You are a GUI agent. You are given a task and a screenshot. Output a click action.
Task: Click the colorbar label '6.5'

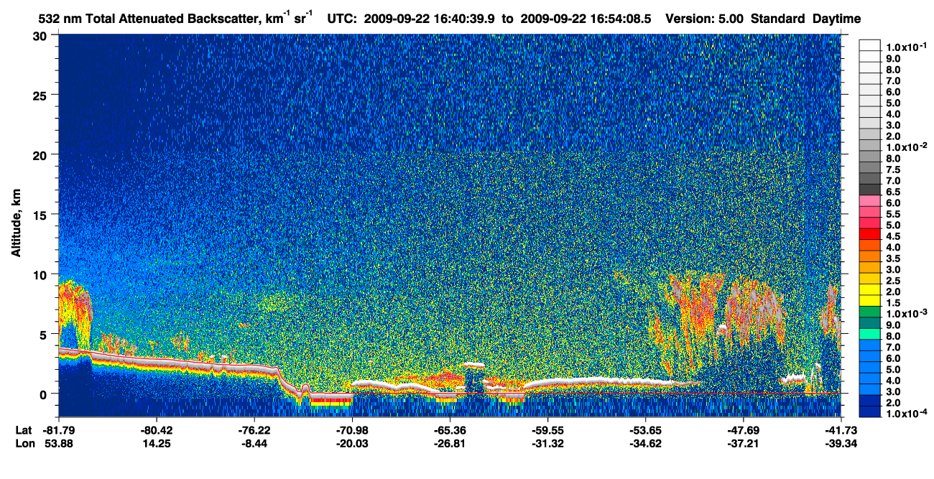pos(894,192)
